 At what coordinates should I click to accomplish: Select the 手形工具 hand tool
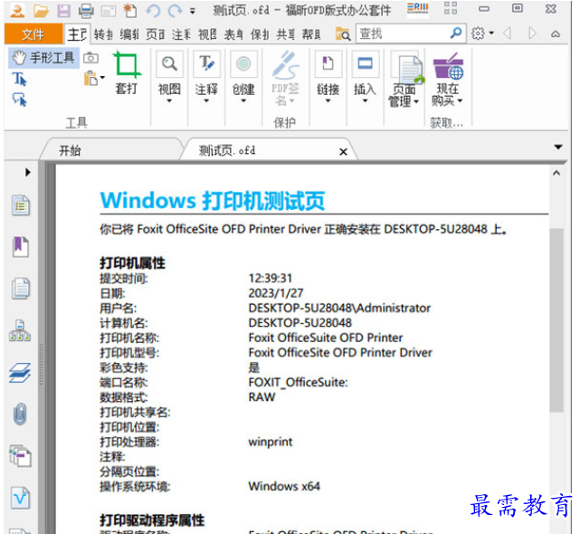pyautogui.click(x=43, y=58)
